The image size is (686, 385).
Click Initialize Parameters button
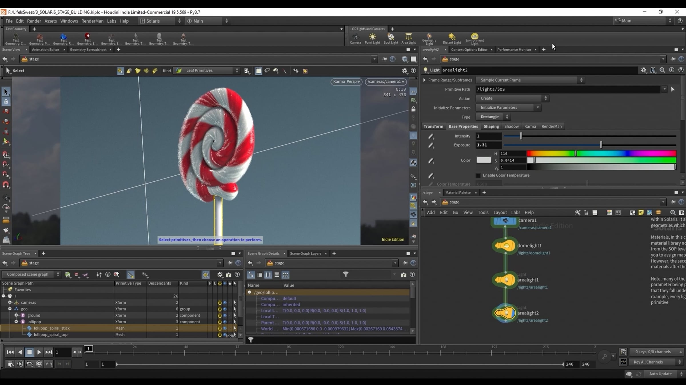[508, 108]
